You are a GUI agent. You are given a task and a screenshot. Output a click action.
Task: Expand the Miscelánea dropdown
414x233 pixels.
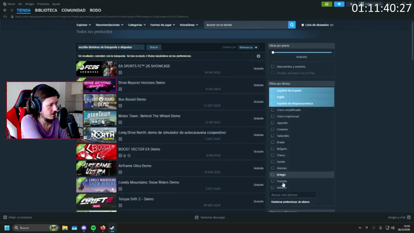189,25
